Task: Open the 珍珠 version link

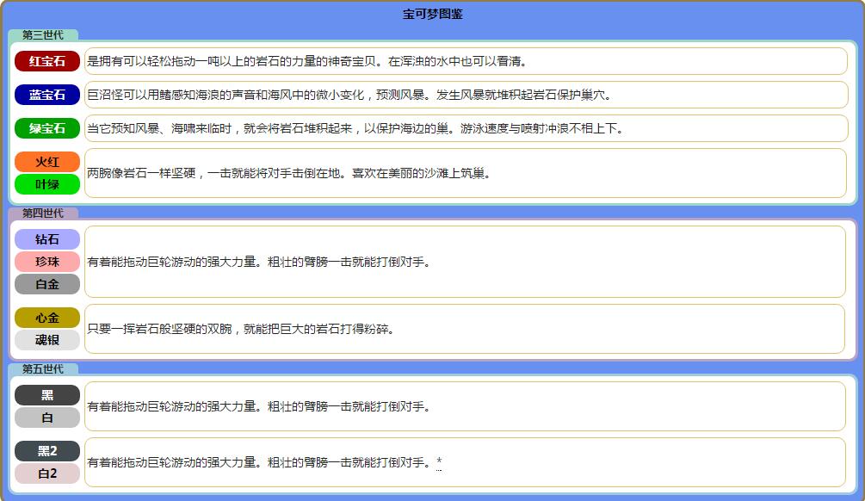Action: (46, 262)
